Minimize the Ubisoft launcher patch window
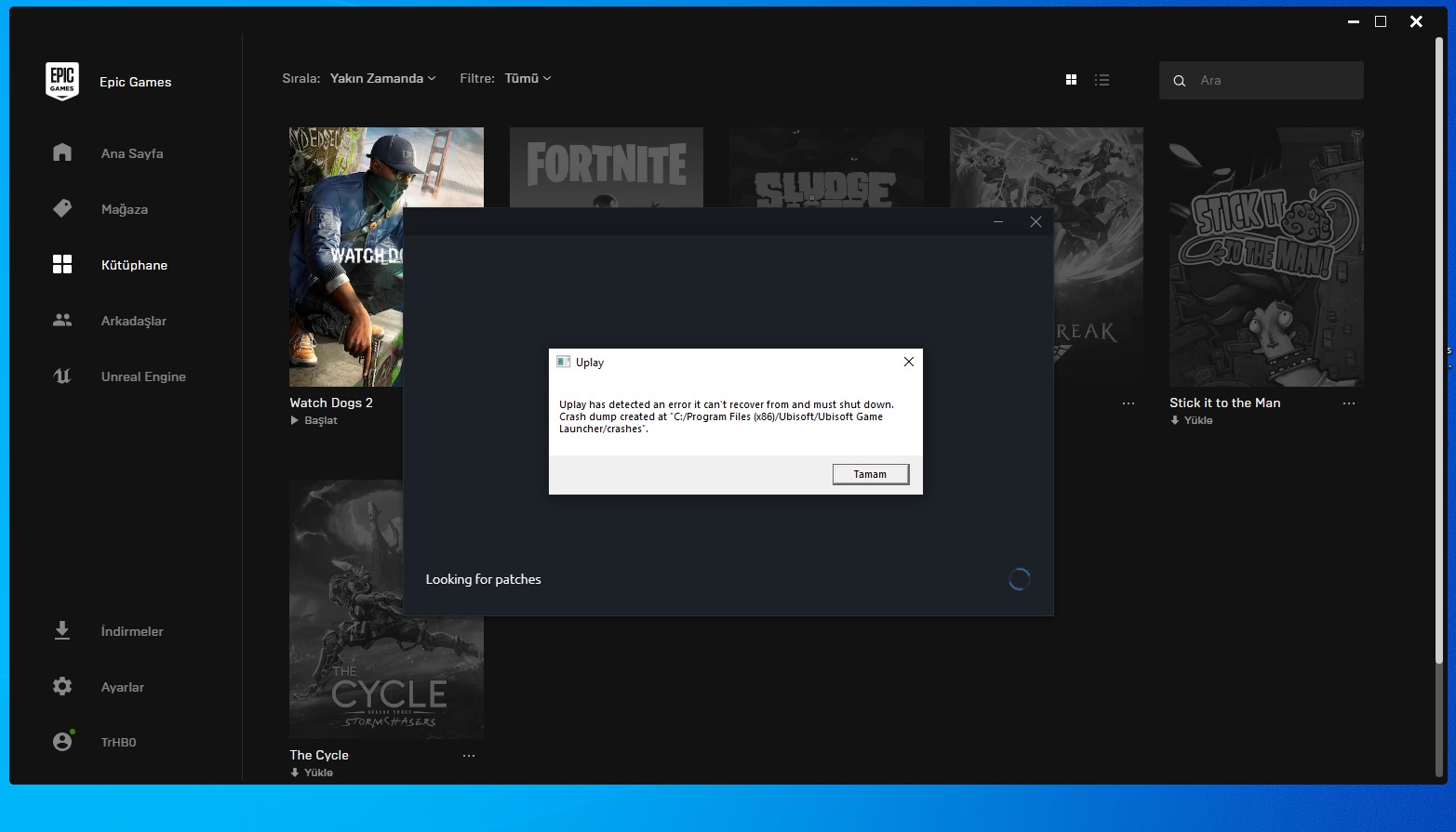This screenshot has width=1456, height=832. point(998,221)
